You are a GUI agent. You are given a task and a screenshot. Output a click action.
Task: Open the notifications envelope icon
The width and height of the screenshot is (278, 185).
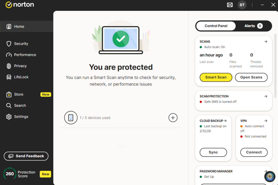point(230,5)
